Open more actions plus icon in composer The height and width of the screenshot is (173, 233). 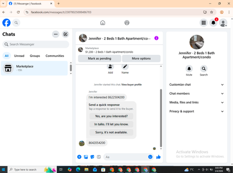point(79,157)
